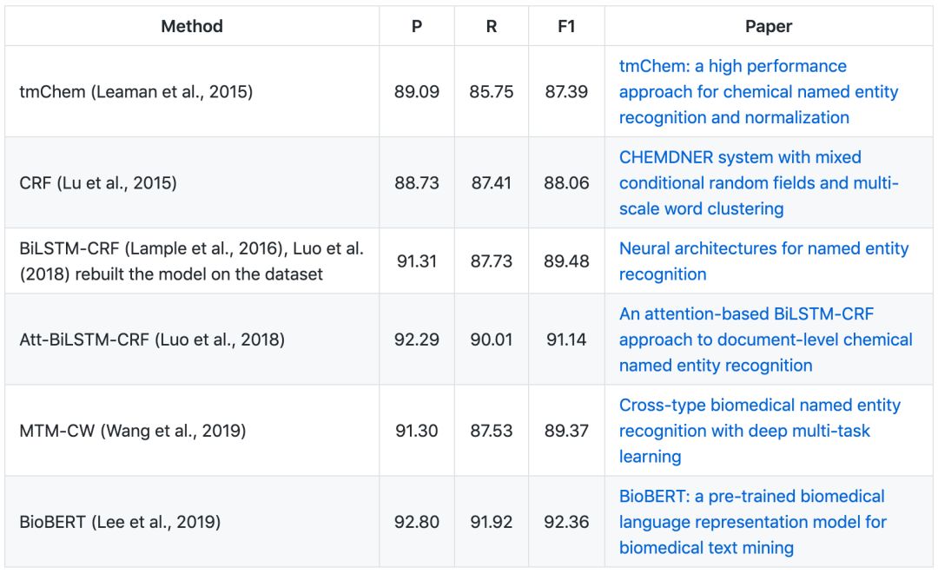Image resolution: width=938 pixels, height=574 pixels.
Task: Click the 89.09 precision value for tmChem
Action: point(417,91)
